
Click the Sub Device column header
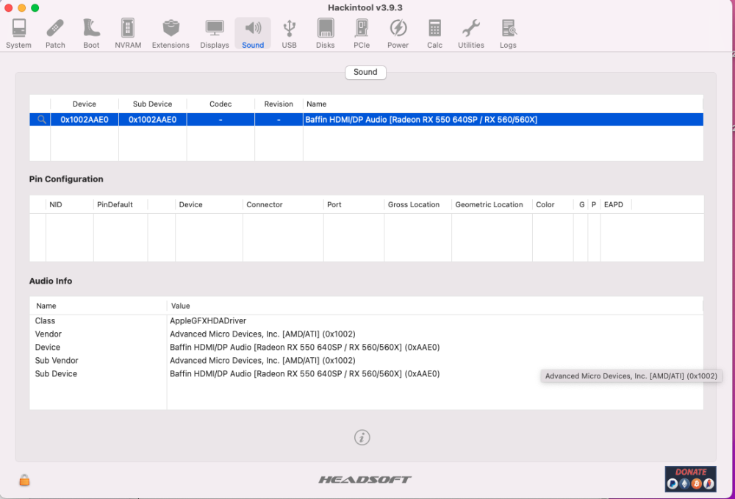point(152,104)
